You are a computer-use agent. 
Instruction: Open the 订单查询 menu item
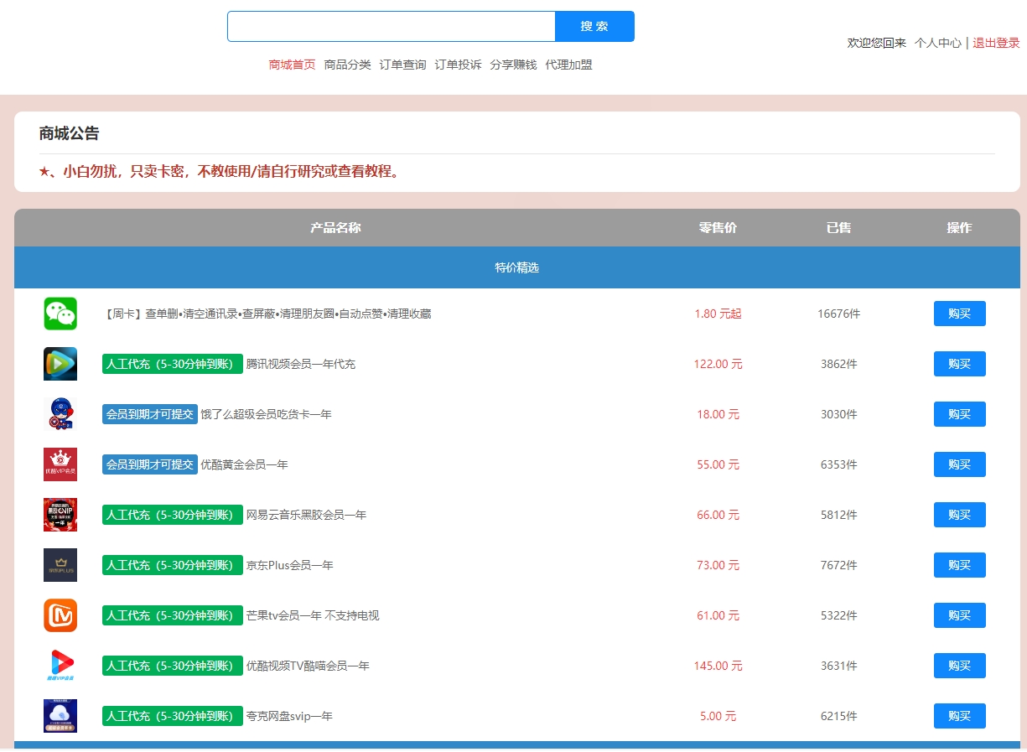coord(402,64)
